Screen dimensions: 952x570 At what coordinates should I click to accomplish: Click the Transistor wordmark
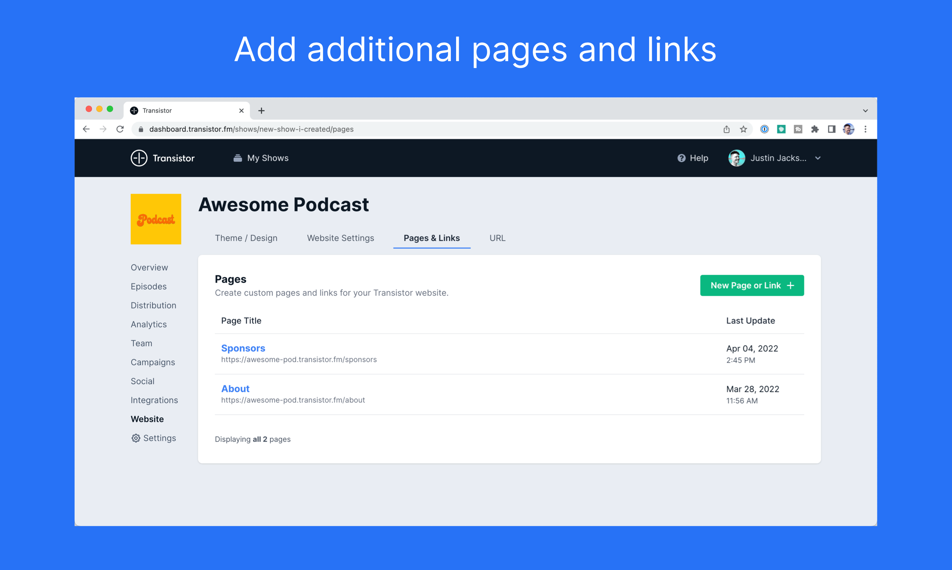click(x=174, y=158)
